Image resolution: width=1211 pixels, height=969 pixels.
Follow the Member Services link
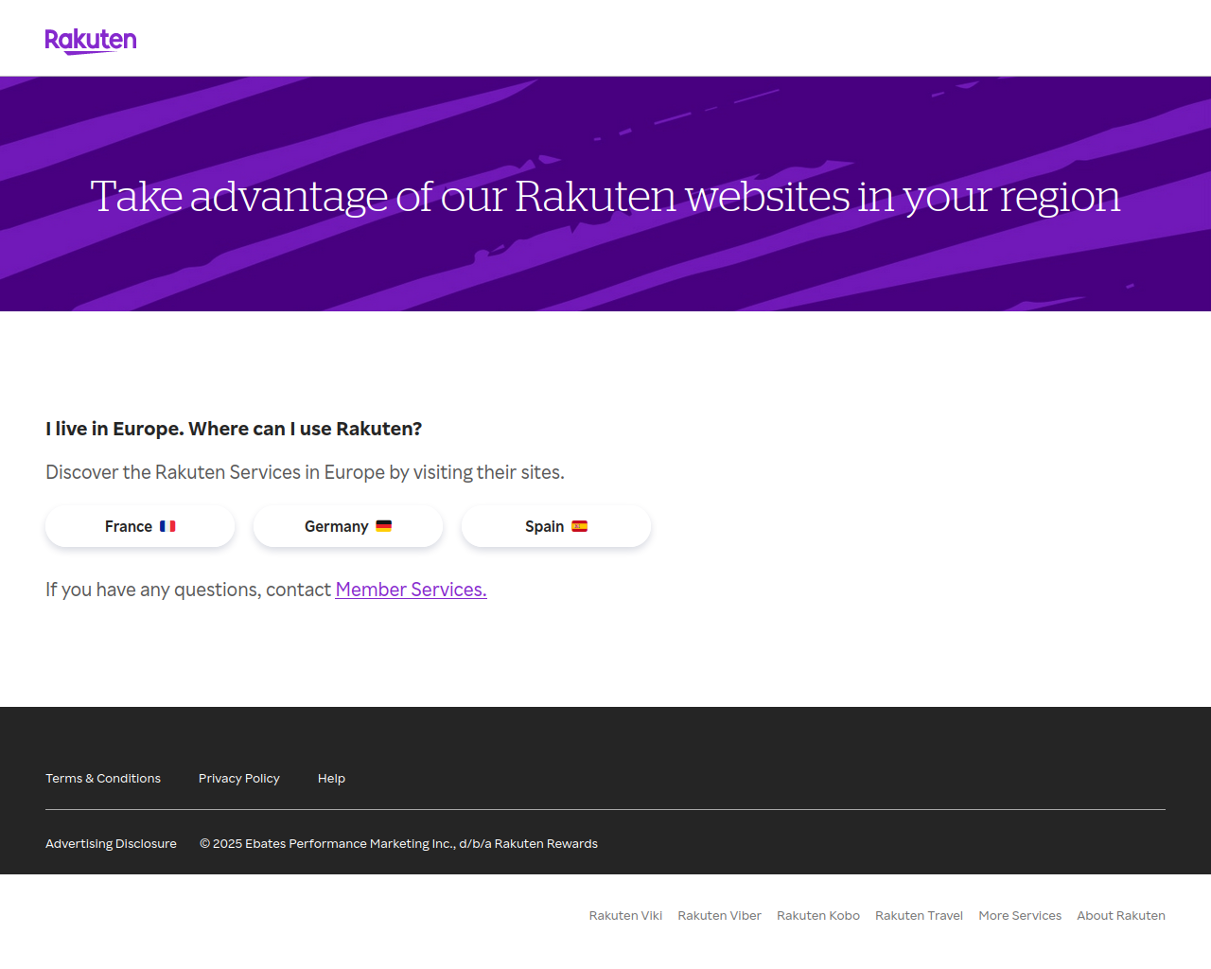pyautogui.click(x=411, y=590)
